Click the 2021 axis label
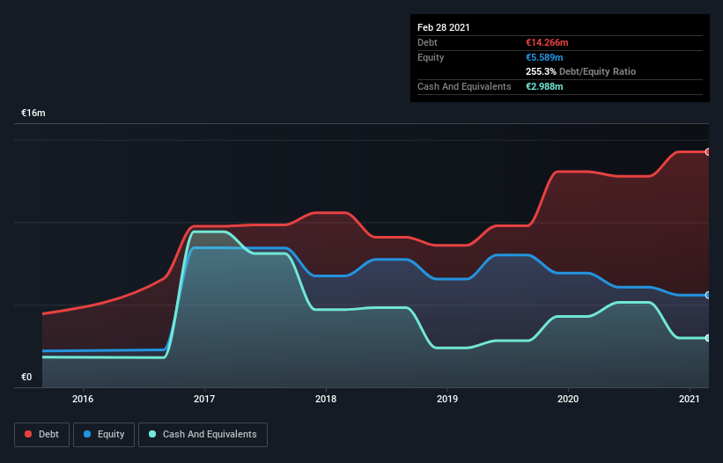723x463 pixels. [x=690, y=399]
